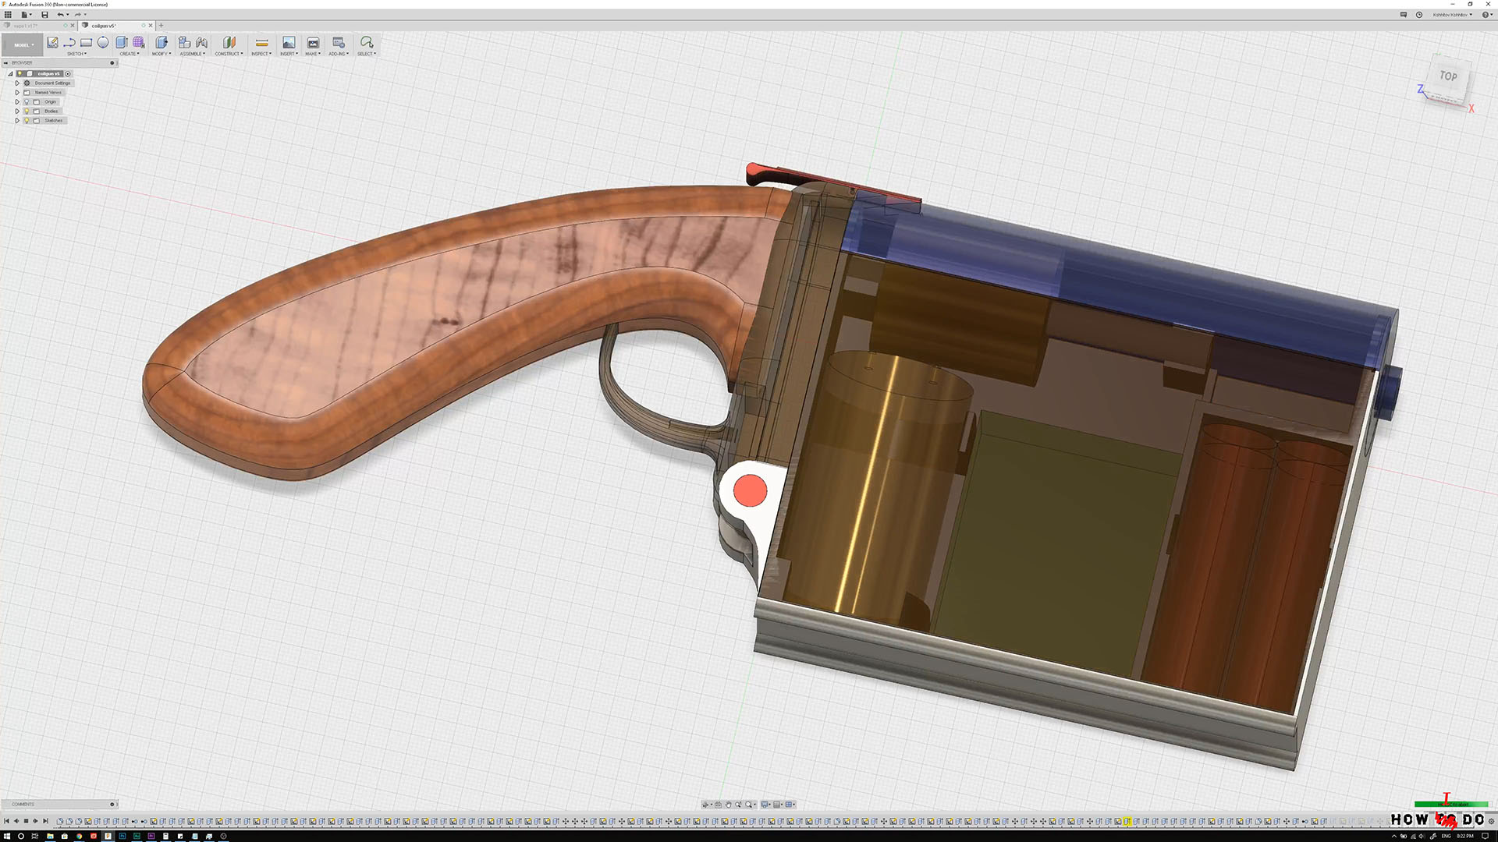Open the MODEL workspace dropdown
The height and width of the screenshot is (842, 1498).
pyautogui.click(x=22, y=44)
